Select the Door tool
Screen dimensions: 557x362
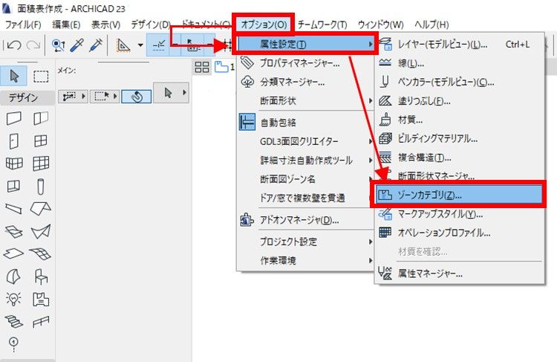tap(14, 141)
